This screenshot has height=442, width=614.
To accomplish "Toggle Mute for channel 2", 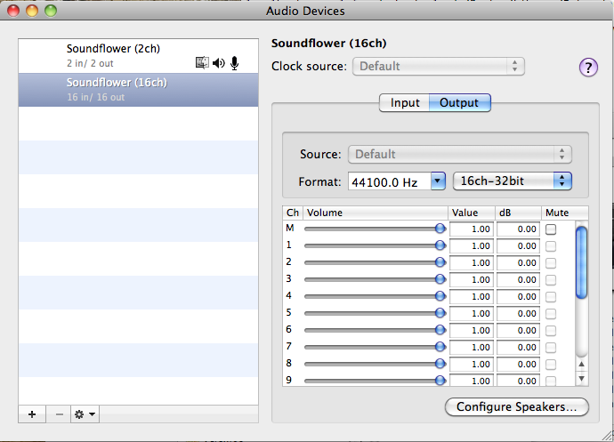I will tap(551, 262).
